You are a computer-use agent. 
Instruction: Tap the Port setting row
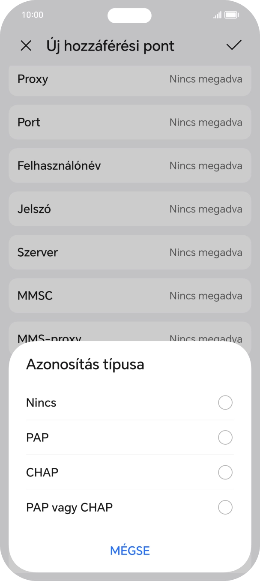click(130, 122)
